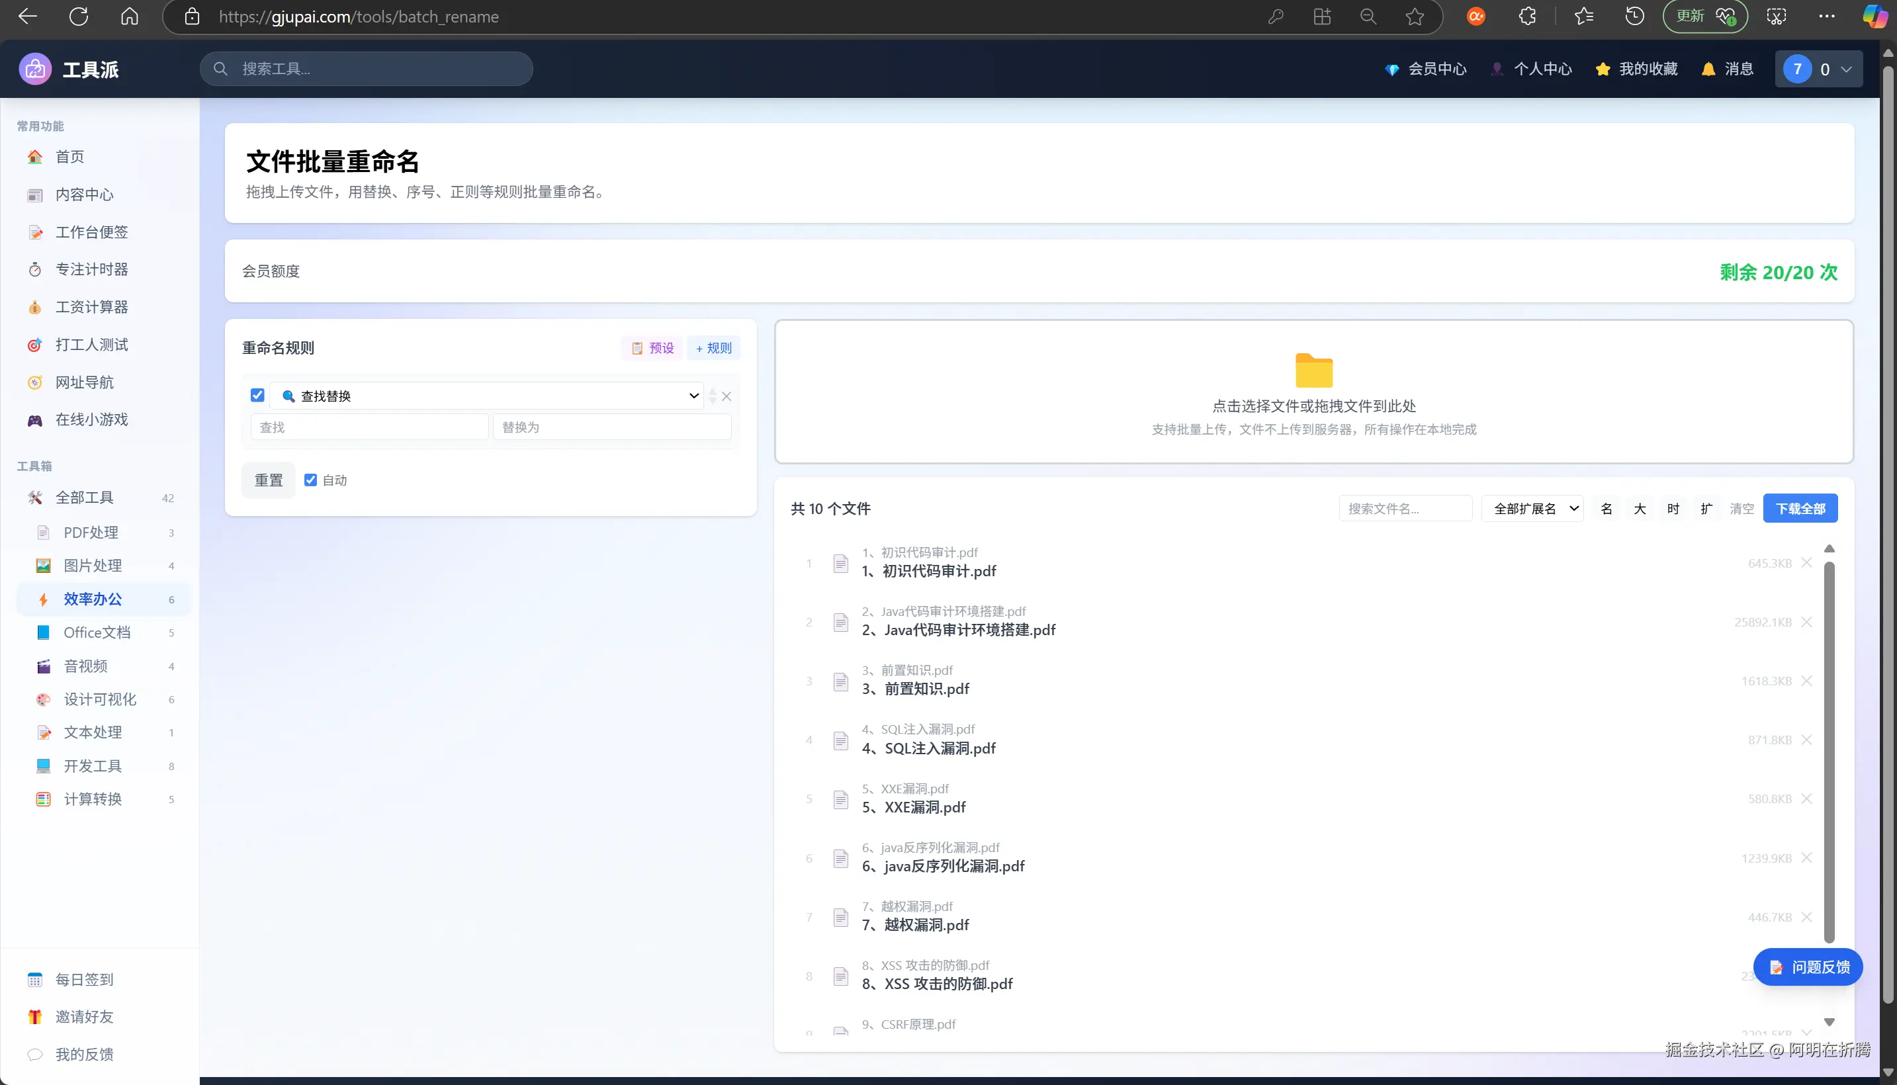Remove 5、XXE漏洞.pdf using its X icon

[x=1807, y=798]
